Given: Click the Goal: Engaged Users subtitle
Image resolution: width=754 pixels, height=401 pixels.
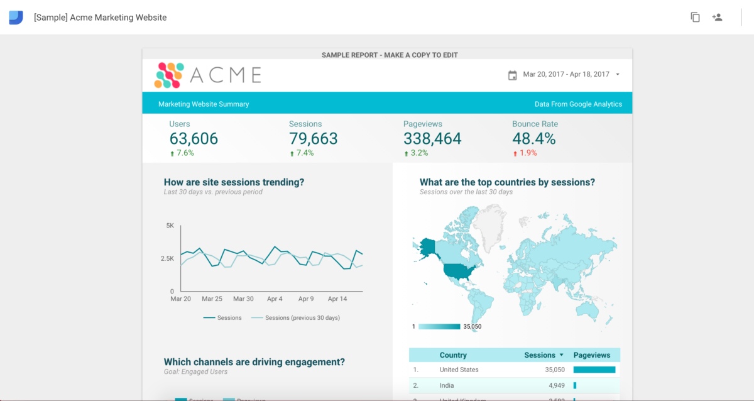Looking at the screenshot, I should tap(195, 372).
